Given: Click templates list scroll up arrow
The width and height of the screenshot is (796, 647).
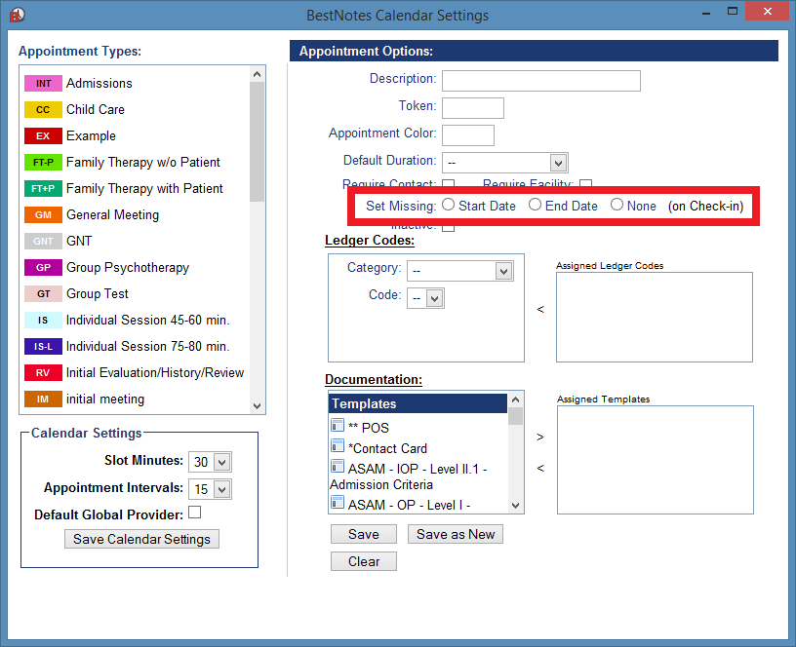Looking at the screenshot, I should (516, 400).
